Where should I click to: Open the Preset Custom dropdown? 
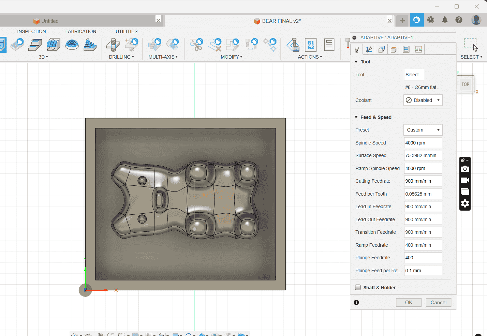pos(423,130)
